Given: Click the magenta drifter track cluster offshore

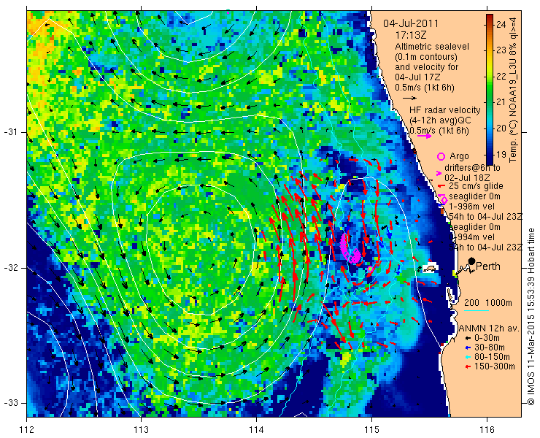Looking at the screenshot, I should coord(350,249).
